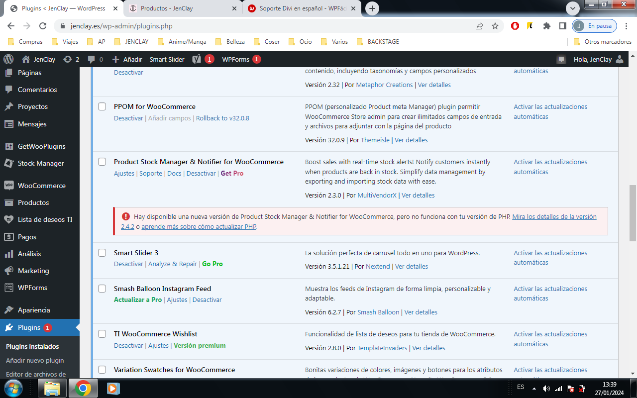Switch to Soporte Divi en español tab
This screenshot has height=398, width=637.
click(302, 8)
